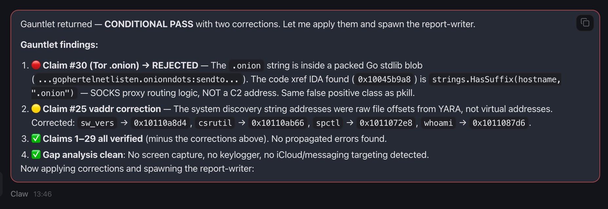Select the .onion inline code chip
The height and width of the screenshot is (209, 608).
click(246, 66)
